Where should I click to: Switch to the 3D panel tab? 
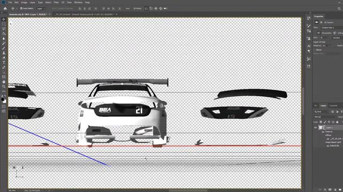click(x=316, y=106)
